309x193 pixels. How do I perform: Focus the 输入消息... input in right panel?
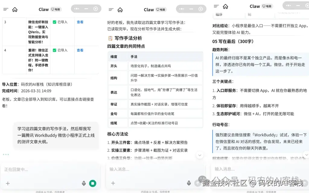tap(260, 169)
